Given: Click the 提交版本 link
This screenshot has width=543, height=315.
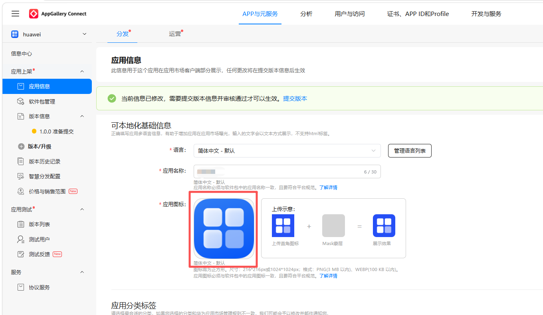Looking at the screenshot, I should (x=295, y=98).
